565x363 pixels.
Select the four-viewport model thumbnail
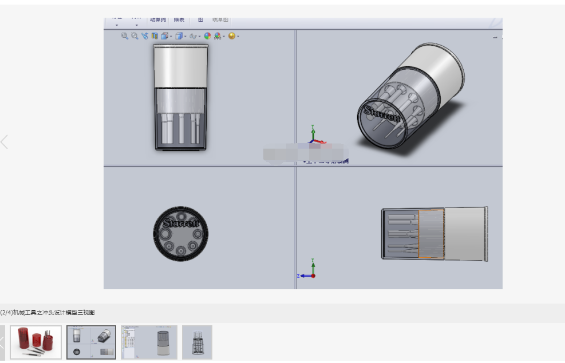(x=91, y=342)
